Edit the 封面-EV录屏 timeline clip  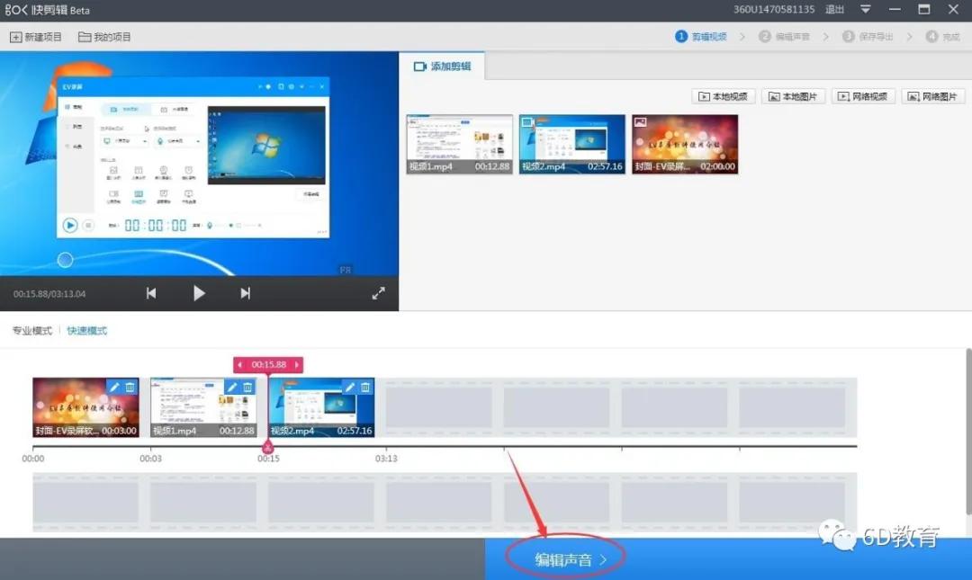coord(114,388)
